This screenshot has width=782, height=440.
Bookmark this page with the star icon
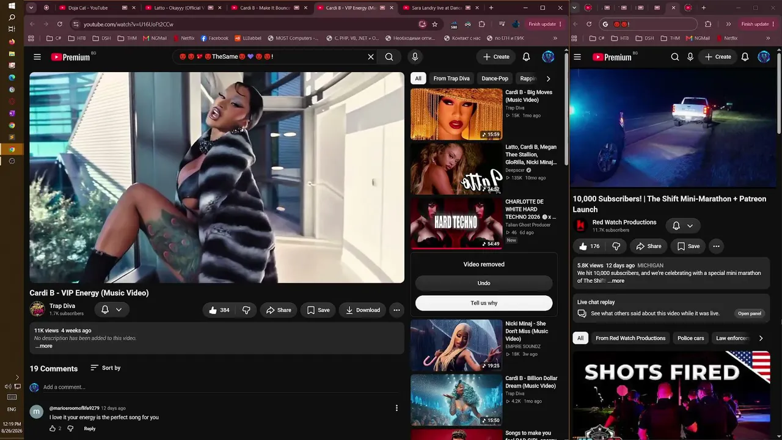pyautogui.click(x=434, y=24)
